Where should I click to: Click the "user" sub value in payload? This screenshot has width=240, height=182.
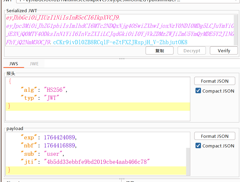coord(53,154)
